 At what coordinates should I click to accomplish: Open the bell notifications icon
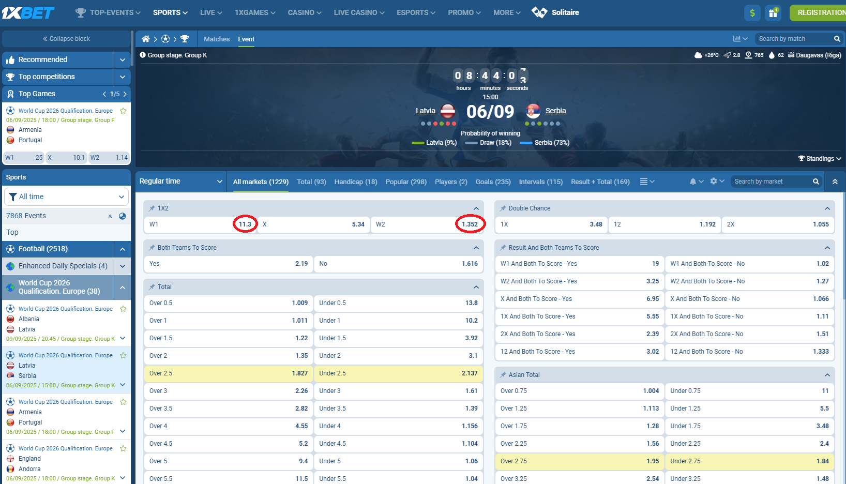[693, 182]
